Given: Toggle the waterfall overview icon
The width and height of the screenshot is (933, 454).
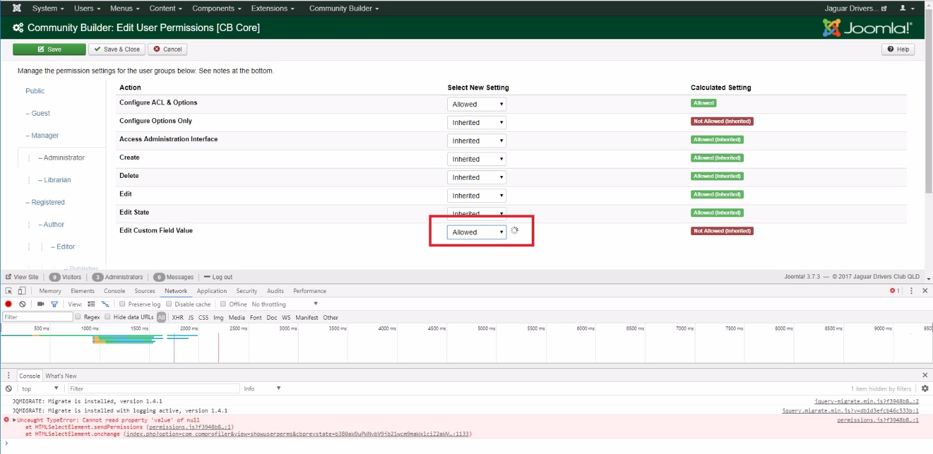Looking at the screenshot, I should (x=105, y=304).
